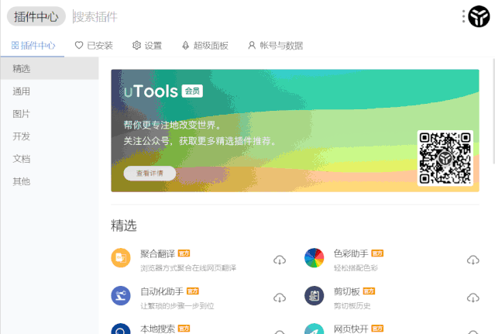This screenshot has width=495, height=334.
Task: Select the 通用 category
Action: 50,91
